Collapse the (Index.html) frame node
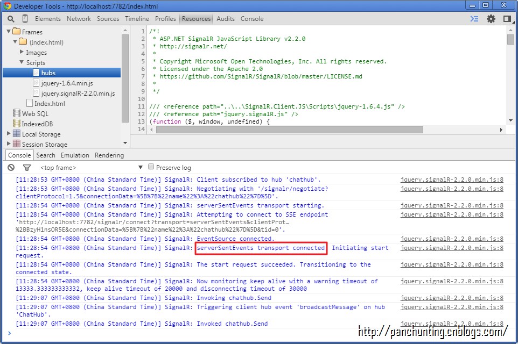This screenshot has width=518, height=344. coord(15,41)
